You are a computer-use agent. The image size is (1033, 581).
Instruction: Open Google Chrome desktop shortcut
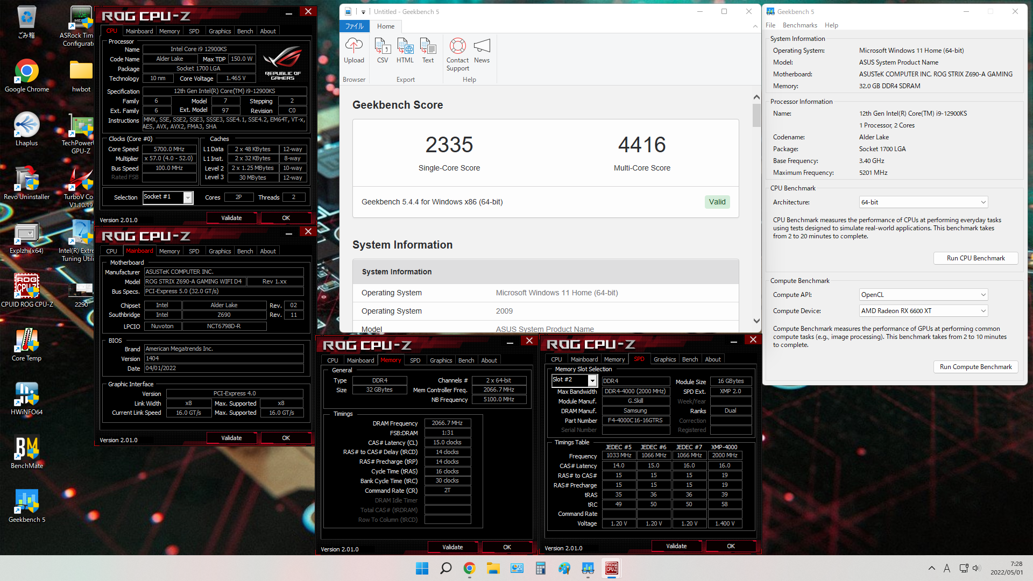27,76
